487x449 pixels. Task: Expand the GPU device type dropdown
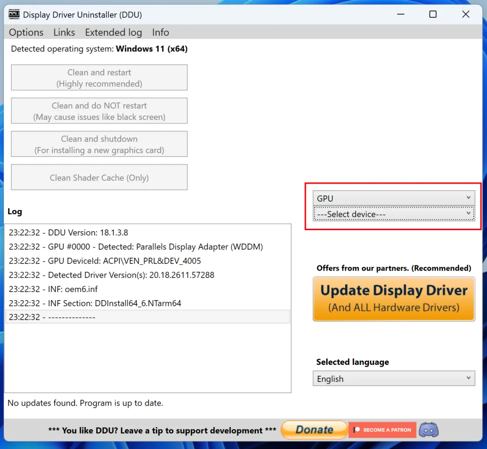pyautogui.click(x=393, y=198)
